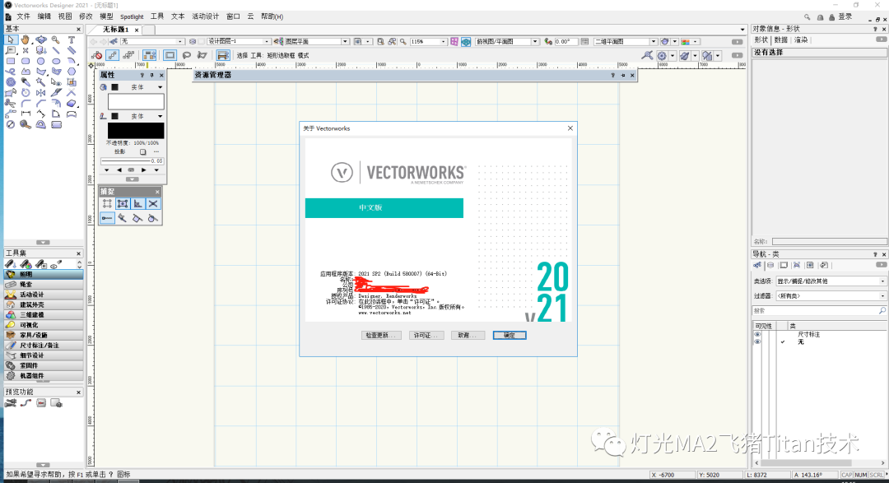This screenshot has height=483, width=889.
Task: Click the white fill color swatch
Action: click(x=136, y=101)
